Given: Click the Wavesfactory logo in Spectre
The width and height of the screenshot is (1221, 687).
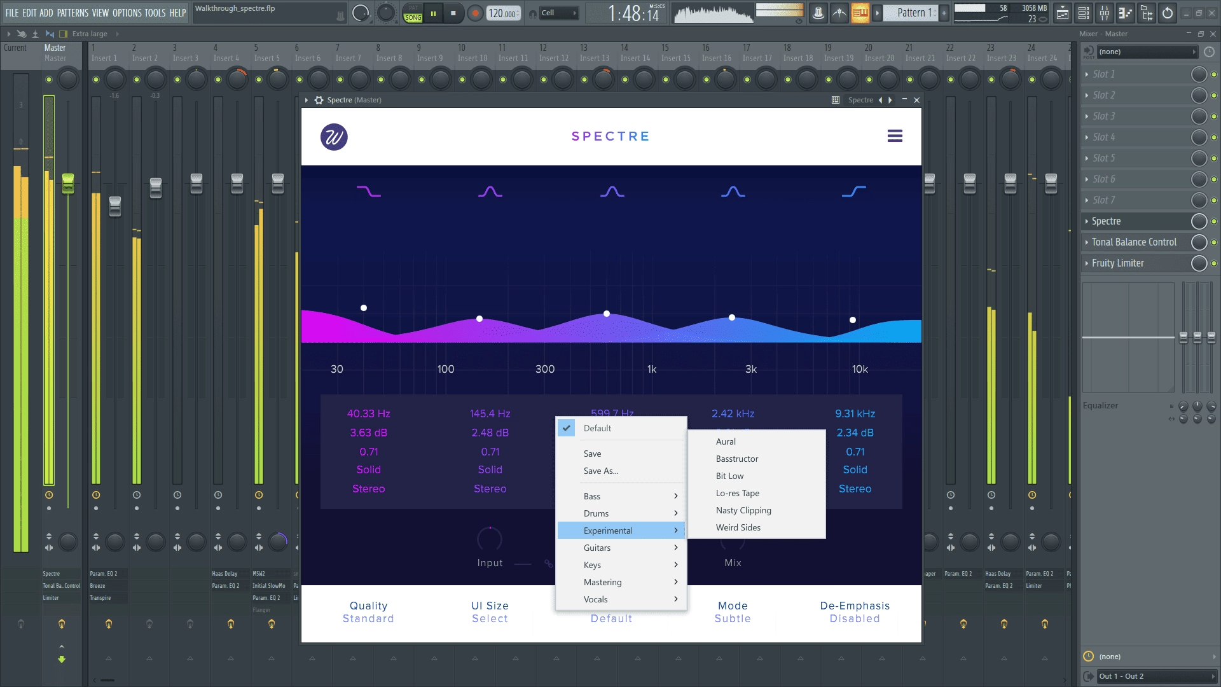Looking at the screenshot, I should (334, 137).
